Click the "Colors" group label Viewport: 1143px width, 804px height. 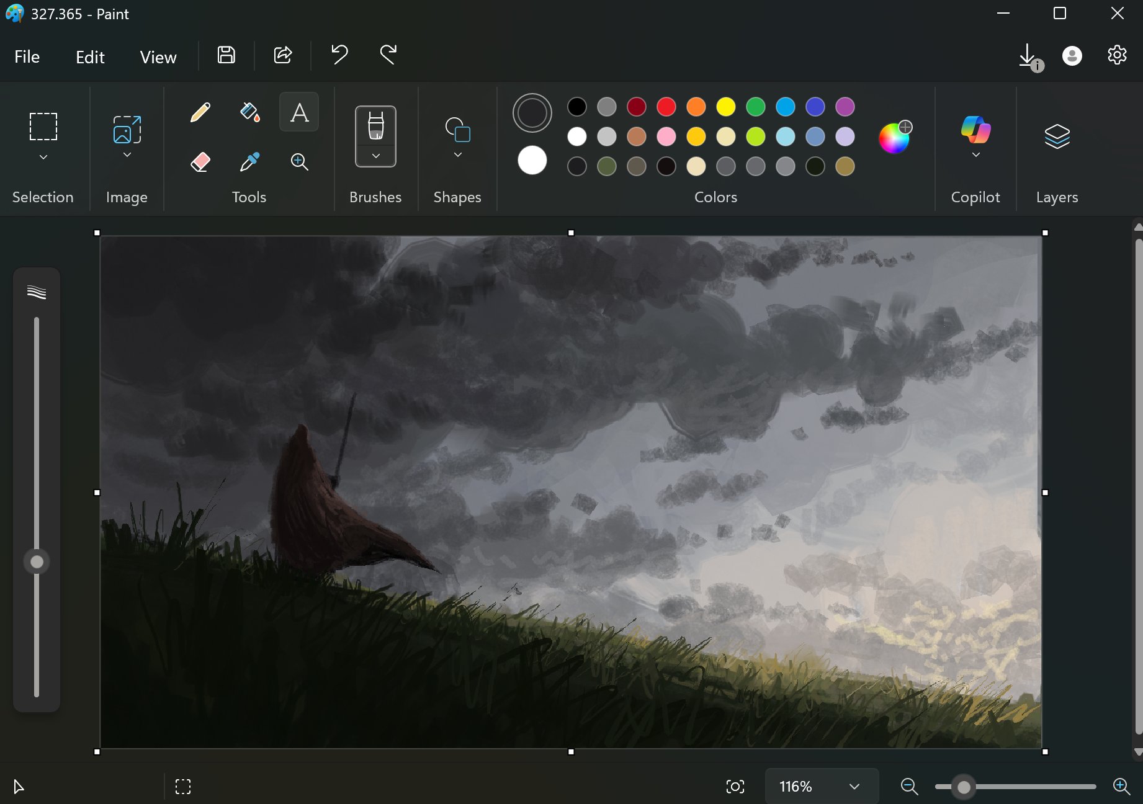(715, 197)
